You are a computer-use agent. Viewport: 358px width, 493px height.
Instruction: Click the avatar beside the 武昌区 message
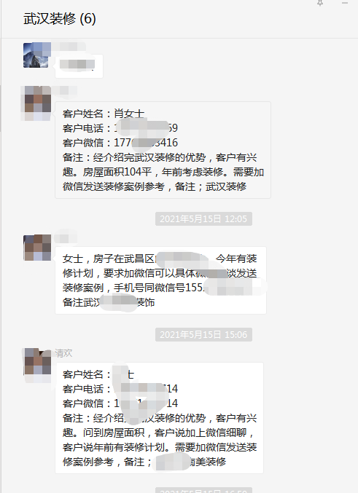(x=37, y=248)
